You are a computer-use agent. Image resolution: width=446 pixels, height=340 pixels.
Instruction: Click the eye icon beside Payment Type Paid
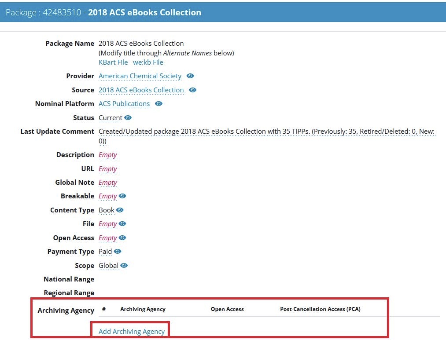click(x=118, y=252)
